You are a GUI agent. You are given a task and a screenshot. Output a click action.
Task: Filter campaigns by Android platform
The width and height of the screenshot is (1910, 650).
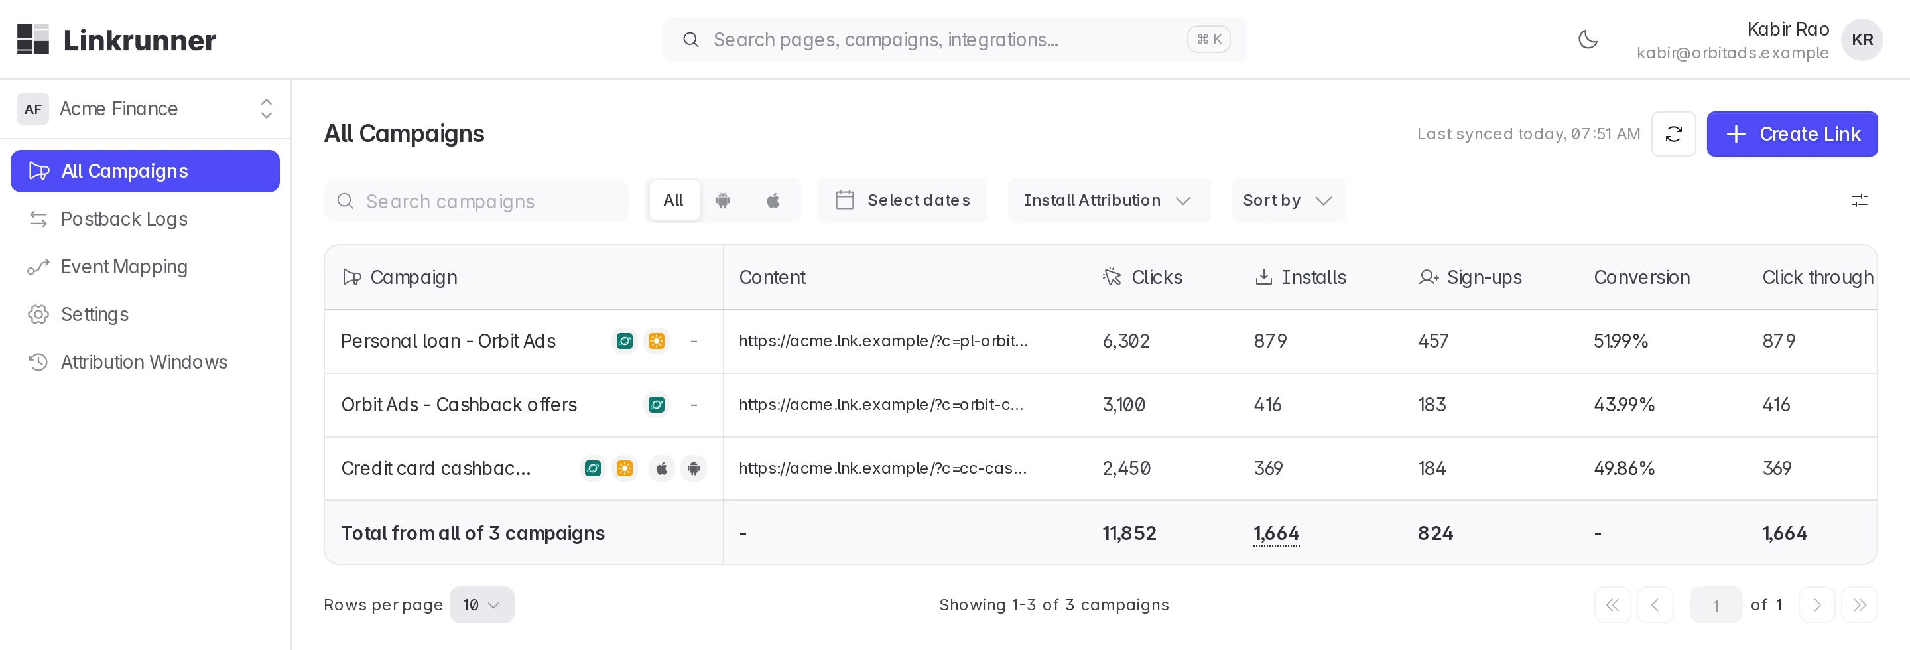pos(723,200)
